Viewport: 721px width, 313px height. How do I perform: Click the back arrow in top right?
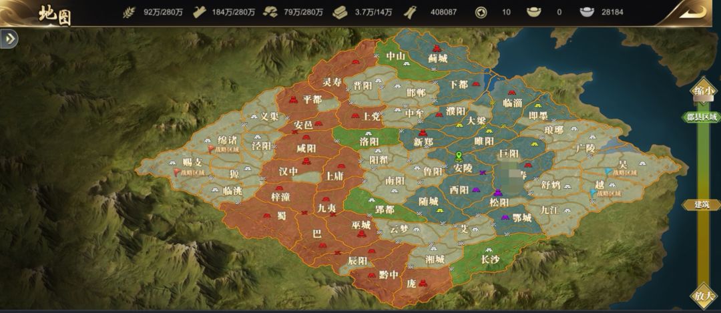click(693, 12)
